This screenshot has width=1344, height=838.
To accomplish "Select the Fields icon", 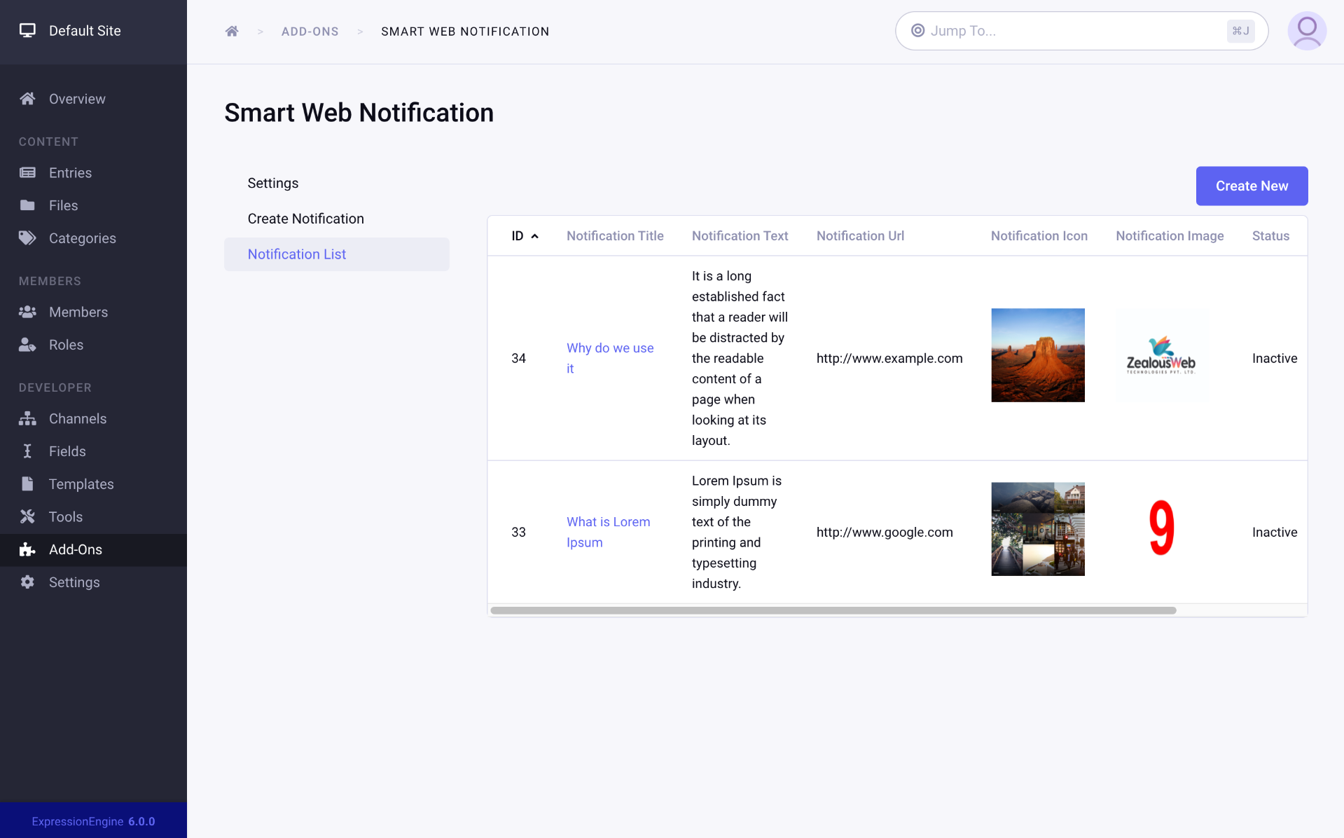I will point(27,451).
